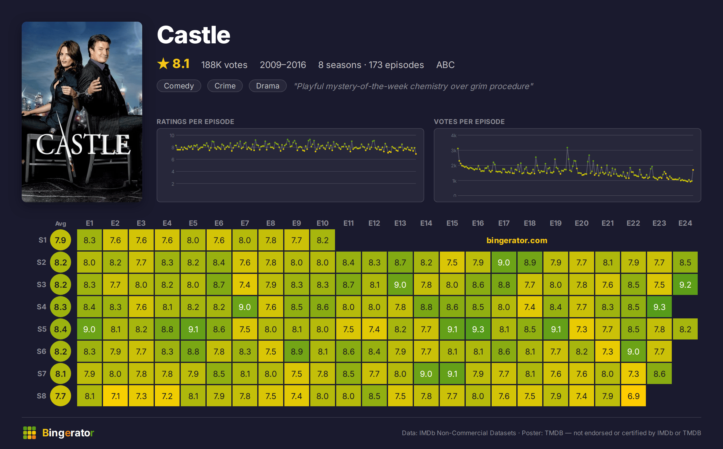723x449 pixels.
Task: Click the S8 average 7.7 circle
Action: point(61,396)
